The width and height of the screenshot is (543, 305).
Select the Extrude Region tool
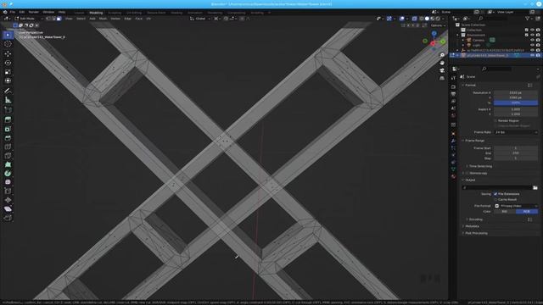[8, 119]
